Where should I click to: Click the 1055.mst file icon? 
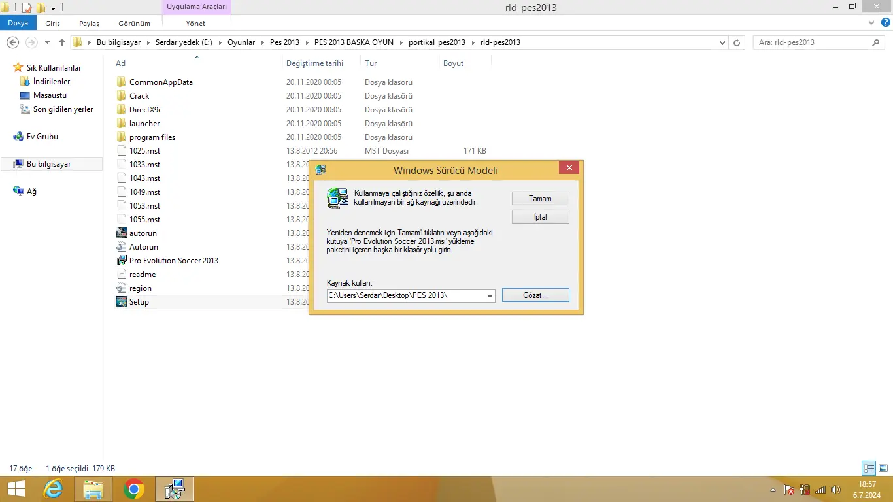tap(121, 220)
